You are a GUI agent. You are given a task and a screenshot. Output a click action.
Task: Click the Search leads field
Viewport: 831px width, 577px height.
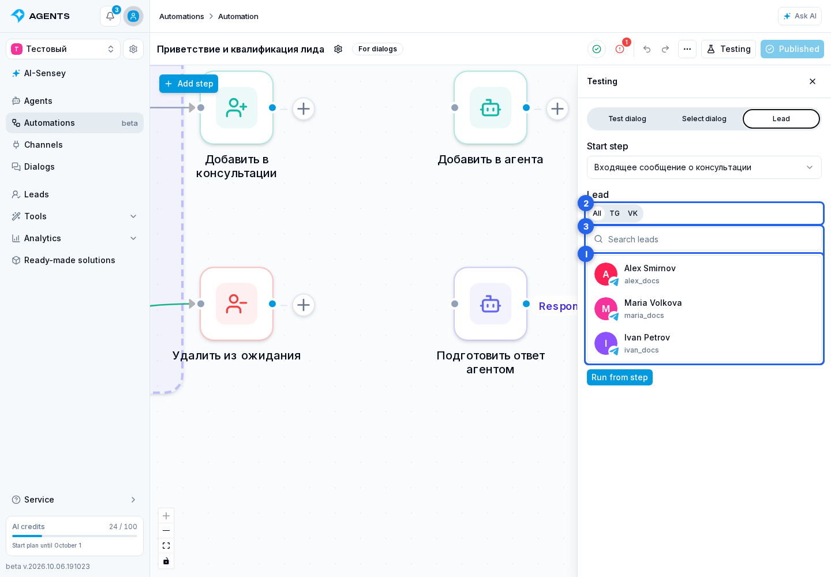[704, 239]
